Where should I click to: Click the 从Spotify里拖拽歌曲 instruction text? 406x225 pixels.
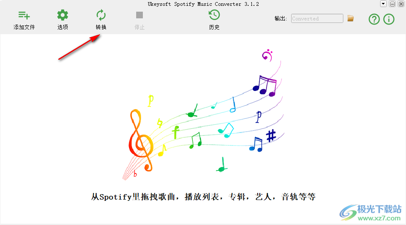203,197
